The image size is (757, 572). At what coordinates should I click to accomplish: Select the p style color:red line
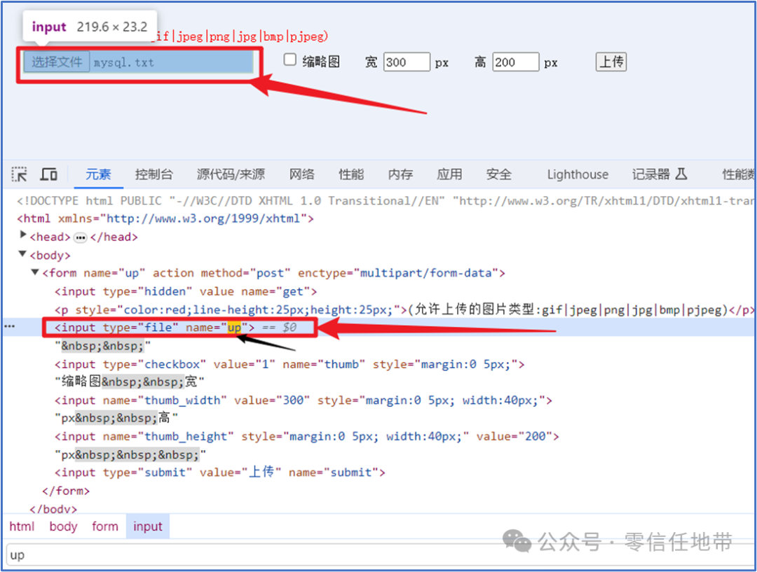pyautogui.click(x=404, y=309)
